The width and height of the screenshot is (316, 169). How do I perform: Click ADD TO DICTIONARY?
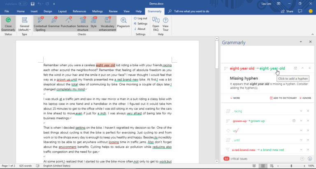click(x=283, y=98)
